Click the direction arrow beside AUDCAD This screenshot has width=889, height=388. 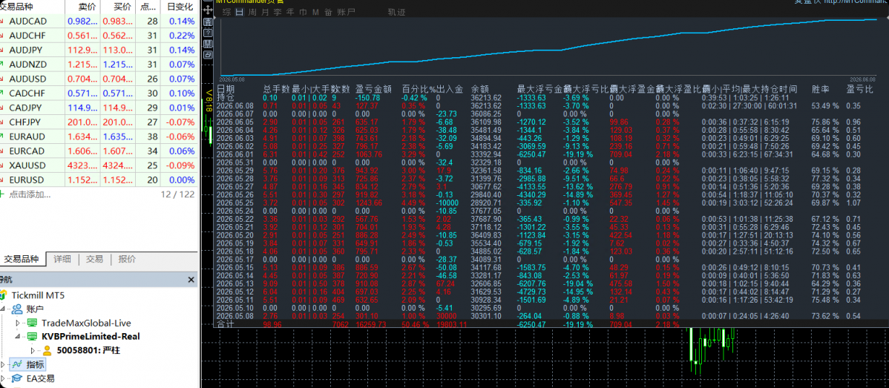[x=2, y=22]
